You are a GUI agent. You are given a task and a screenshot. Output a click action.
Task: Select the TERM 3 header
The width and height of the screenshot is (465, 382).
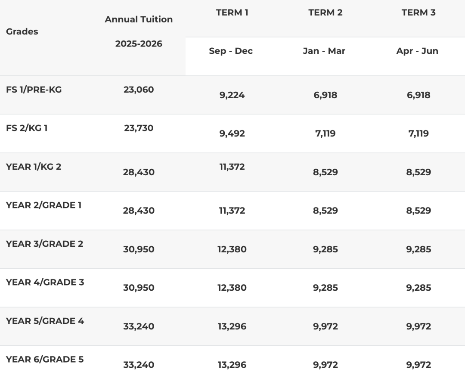coord(418,12)
